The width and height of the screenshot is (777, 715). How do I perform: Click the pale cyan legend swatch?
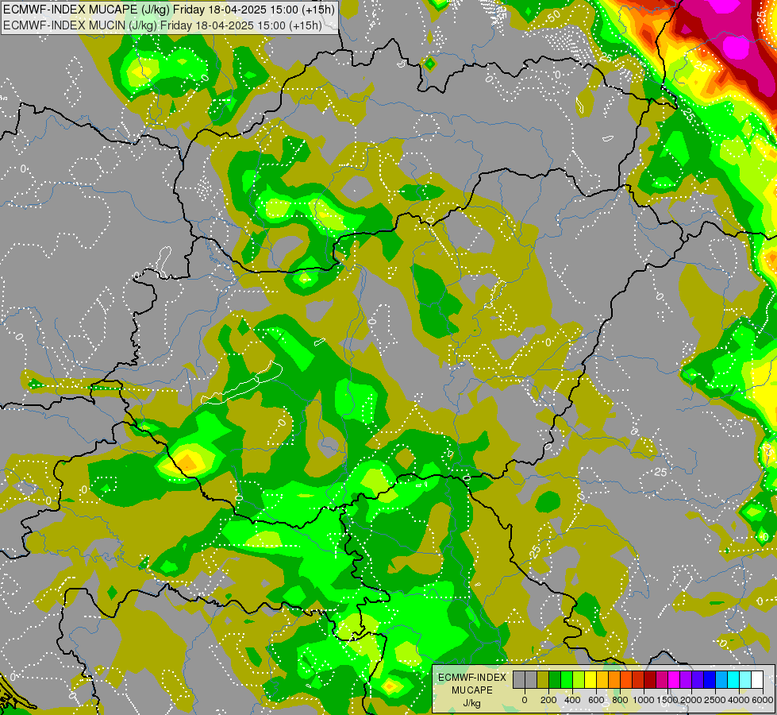click(x=745, y=680)
